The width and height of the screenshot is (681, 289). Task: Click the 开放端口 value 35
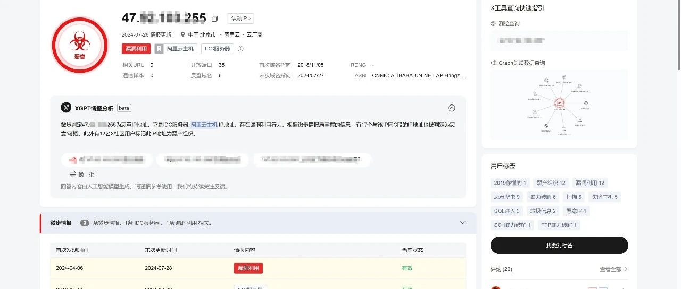(221, 65)
